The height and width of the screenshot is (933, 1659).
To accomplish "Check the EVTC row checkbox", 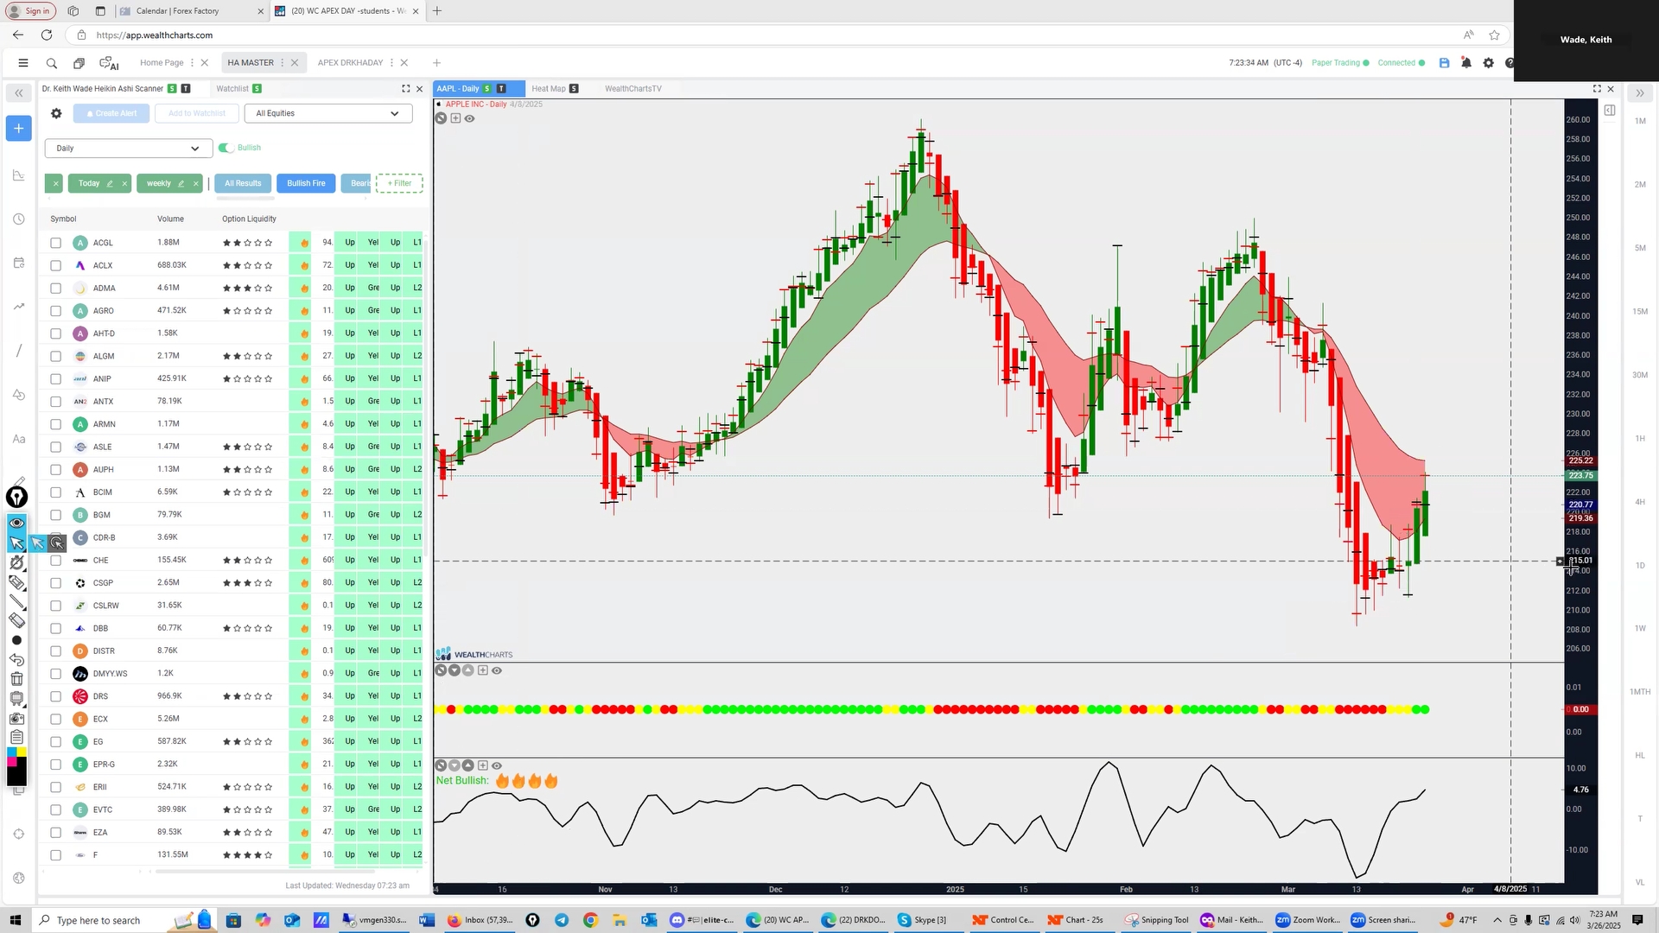I will click(x=56, y=810).
